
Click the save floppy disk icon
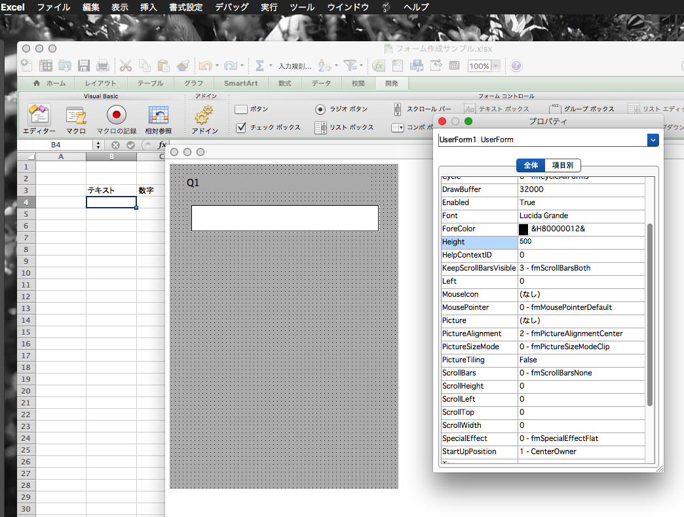point(84,66)
